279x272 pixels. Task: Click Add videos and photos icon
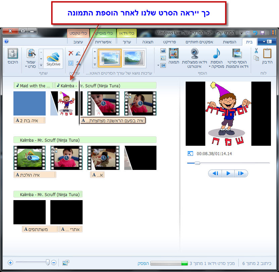click(237, 53)
